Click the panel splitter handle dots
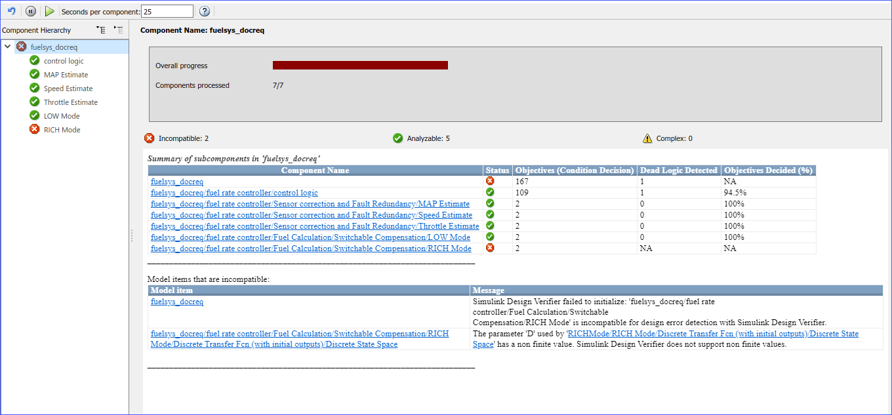The width and height of the screenshot is (892, 415). pos(132,235)
